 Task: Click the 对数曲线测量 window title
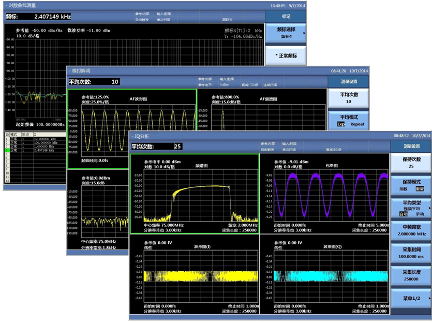22,6
